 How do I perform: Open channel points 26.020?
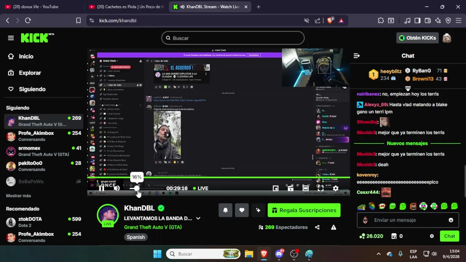[371, 236]
